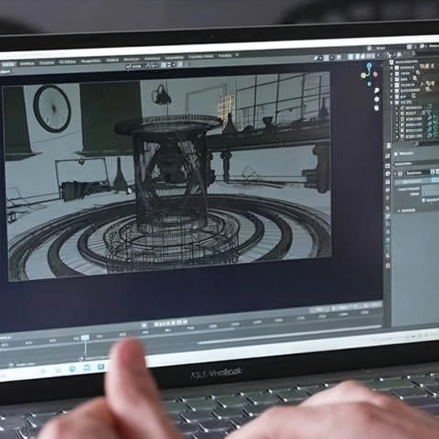Open the blue-highlighted app in Windows taskbar
This screenshot has height=439, width=439.
pos(101,367)
